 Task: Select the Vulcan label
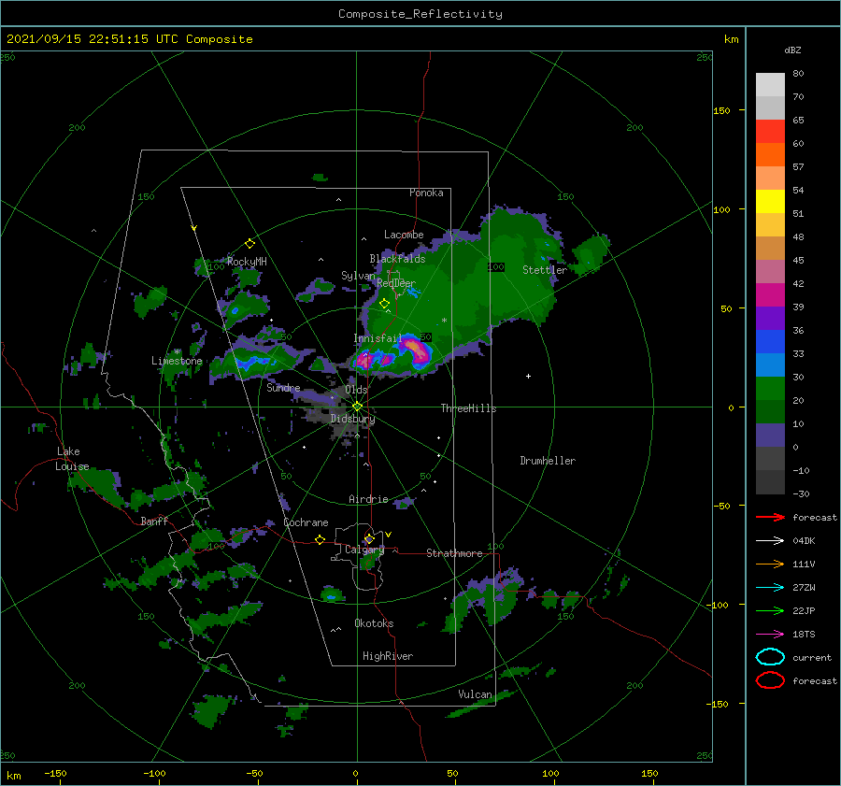475,694
